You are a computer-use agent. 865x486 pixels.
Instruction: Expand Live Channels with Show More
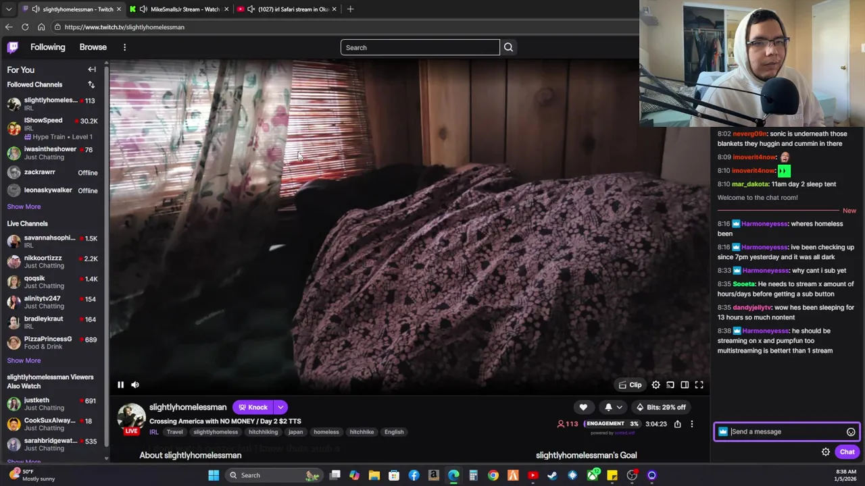click(x=24, y=360)
